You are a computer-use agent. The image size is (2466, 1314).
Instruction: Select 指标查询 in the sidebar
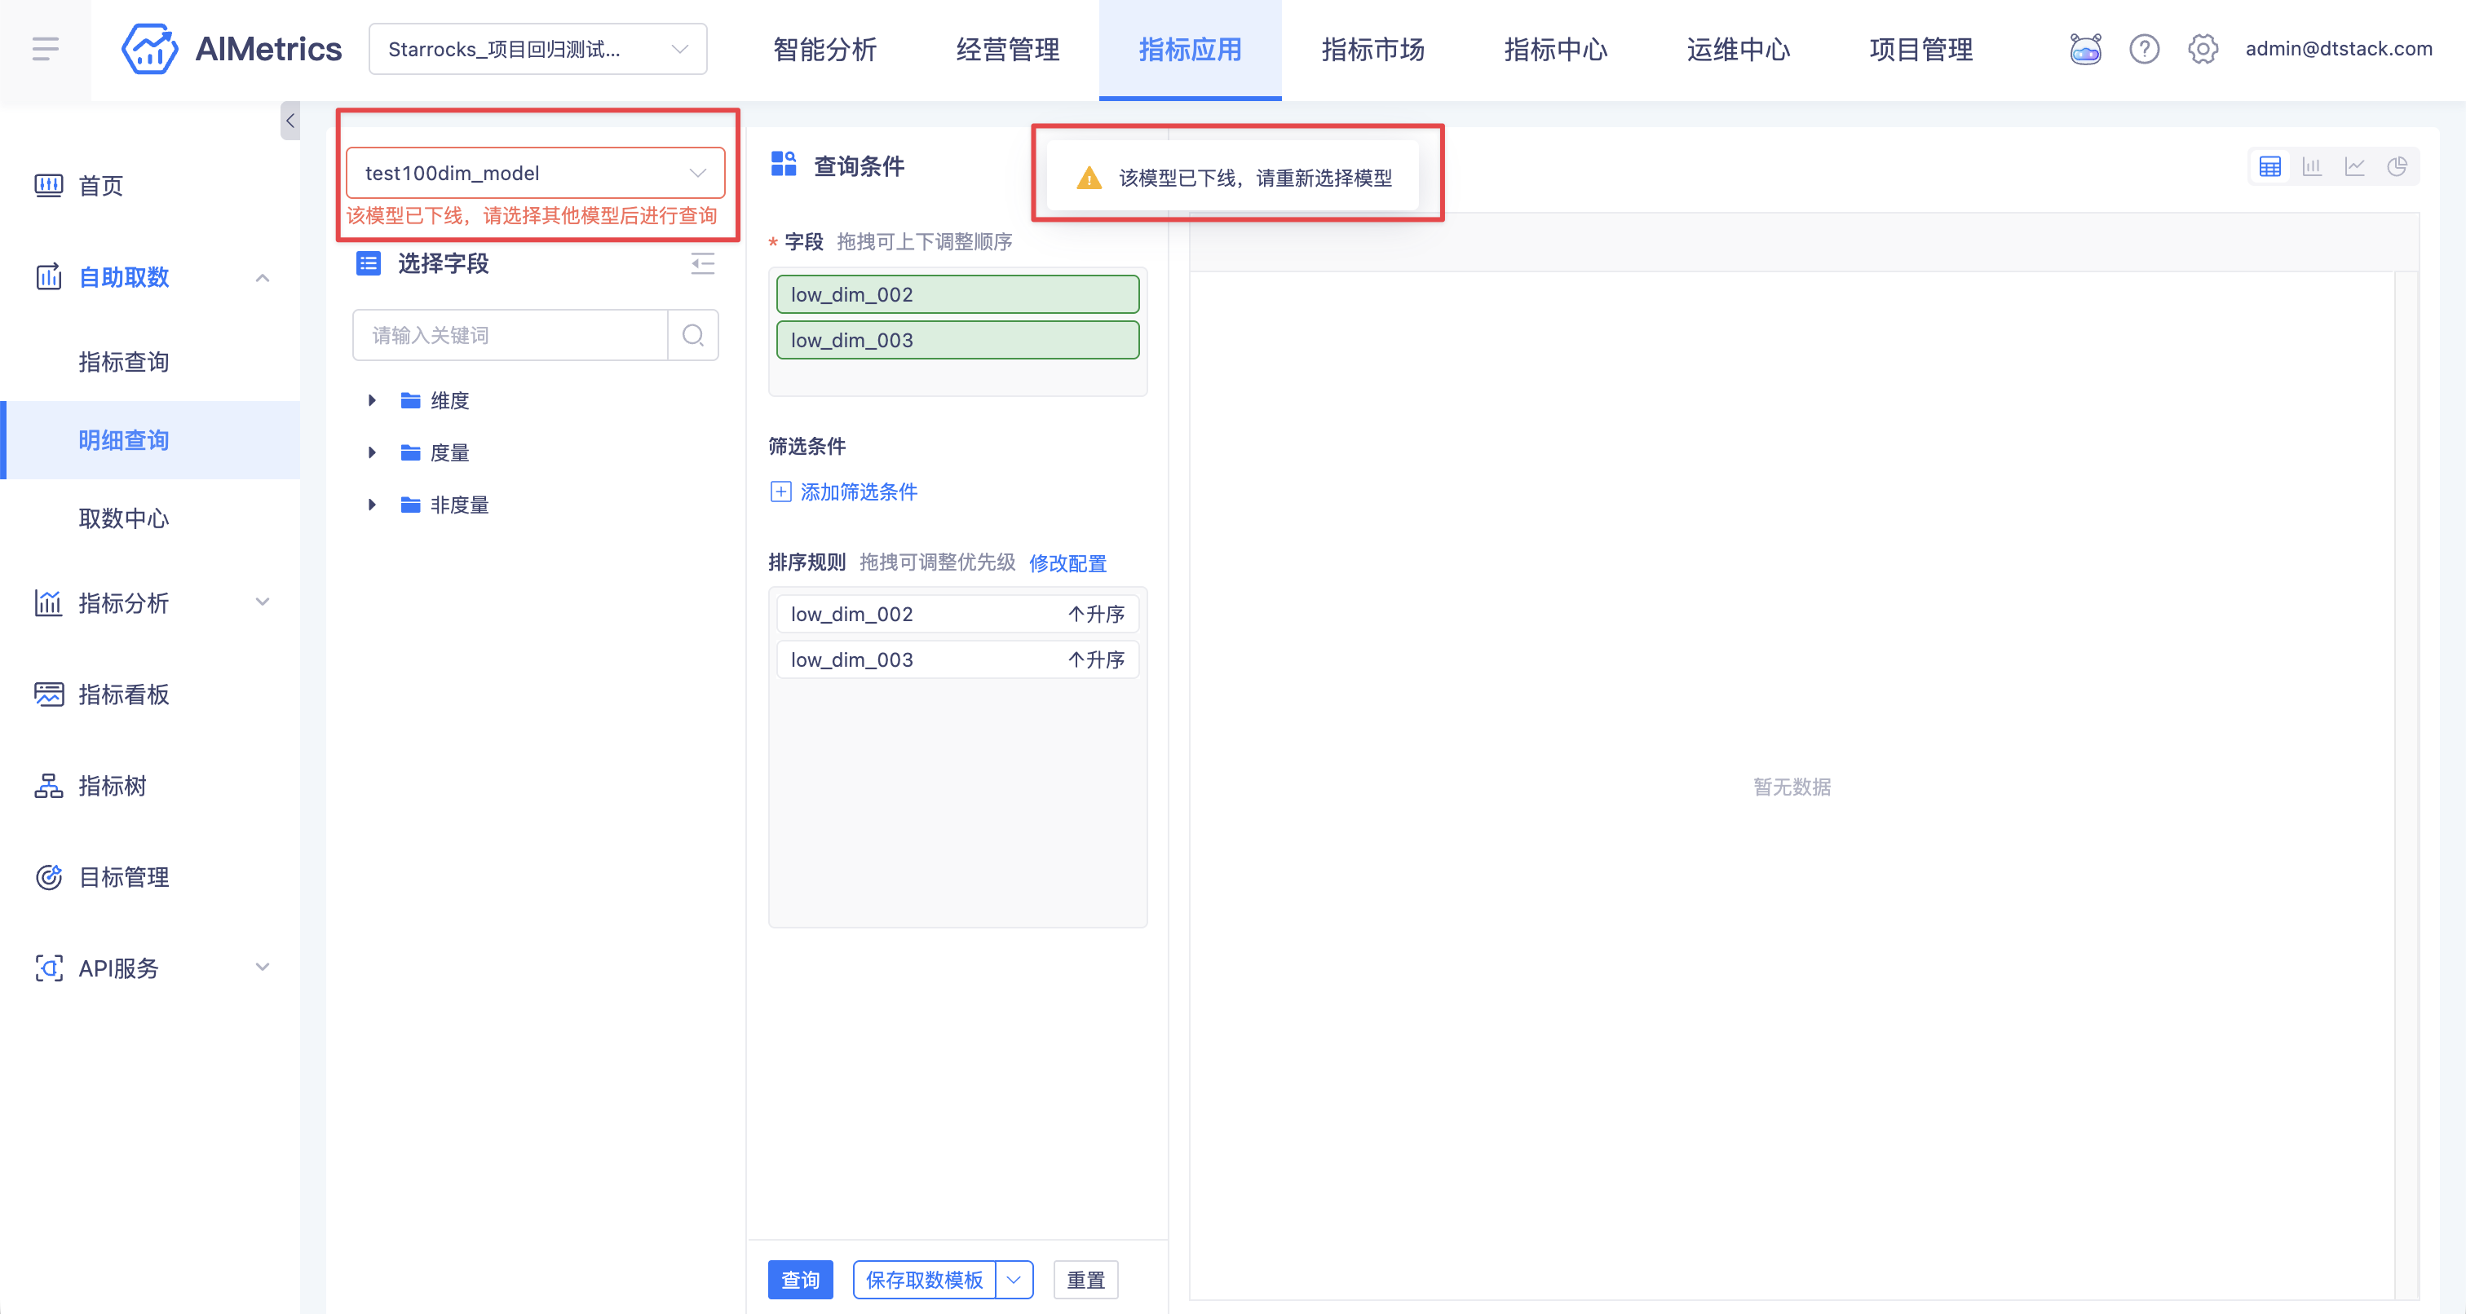(x=123, y=362)
